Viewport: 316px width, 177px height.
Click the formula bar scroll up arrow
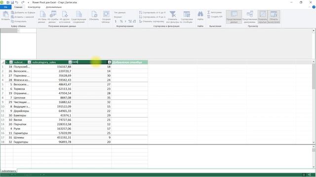(314, 30)
